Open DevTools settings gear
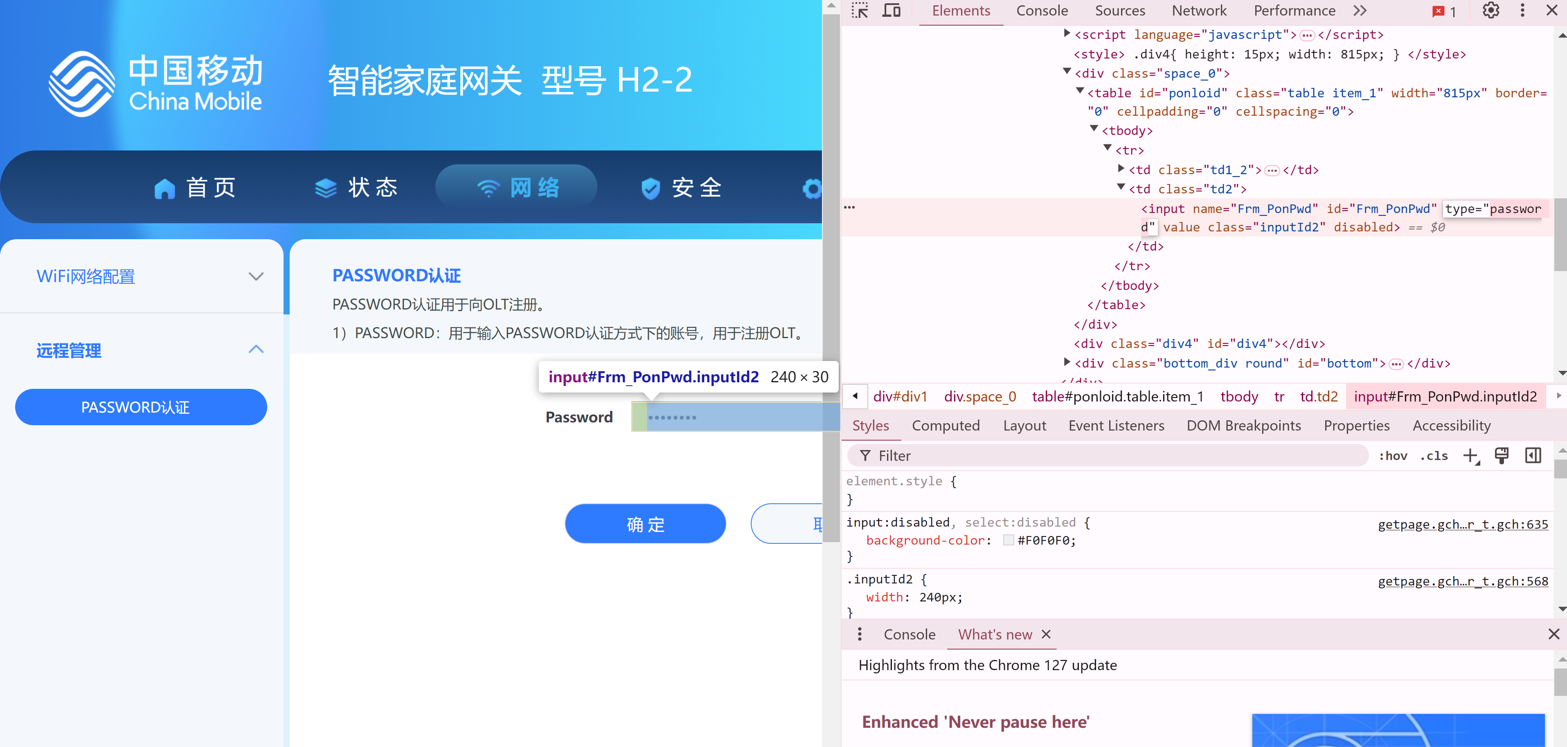The width and height of the screenshot is (1567, 747). pyautogui.click(x=1490, y=11)
